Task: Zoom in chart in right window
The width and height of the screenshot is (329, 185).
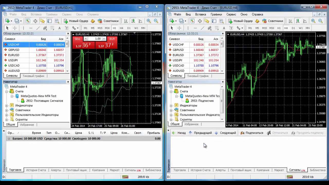Action: [313, 21]
